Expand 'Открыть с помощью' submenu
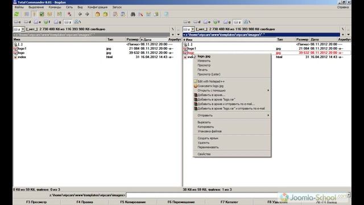The height and width of the screenshot is (205, 364). [232, 91]
